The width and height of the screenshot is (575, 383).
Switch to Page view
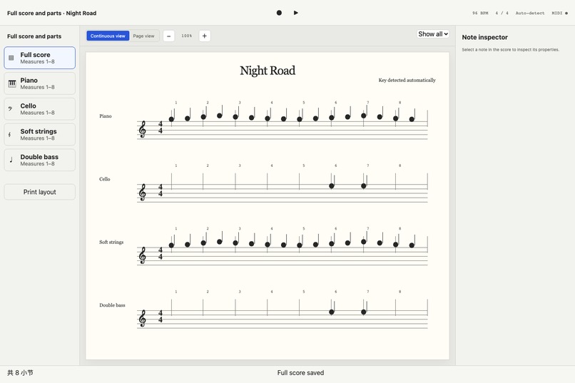pos(144,36)
